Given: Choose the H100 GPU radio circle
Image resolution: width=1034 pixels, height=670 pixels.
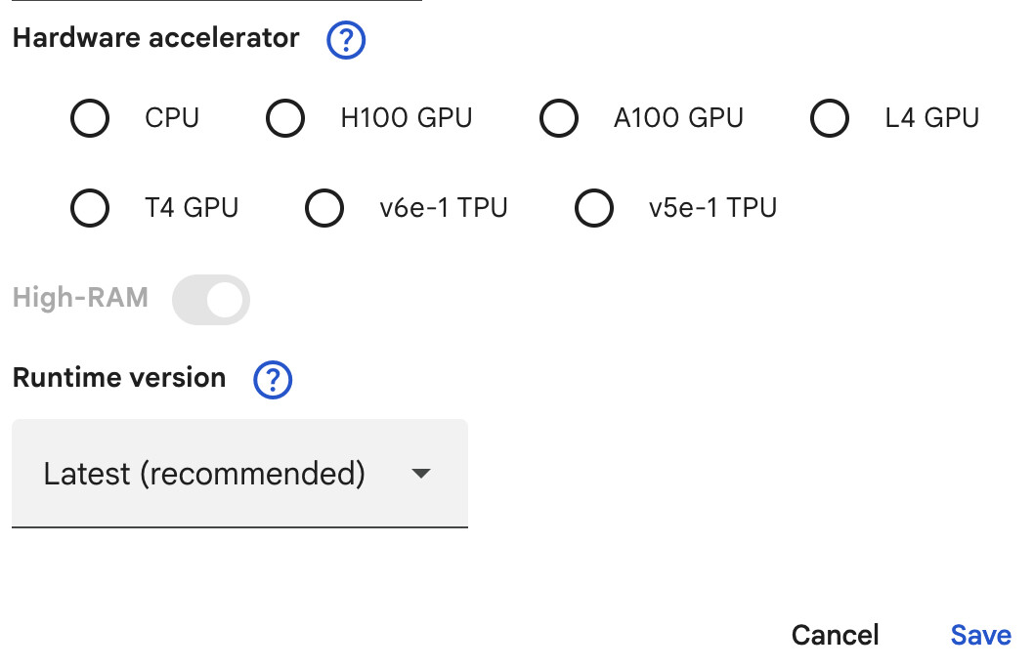Looking at the screenshot, I should (285, 119).
